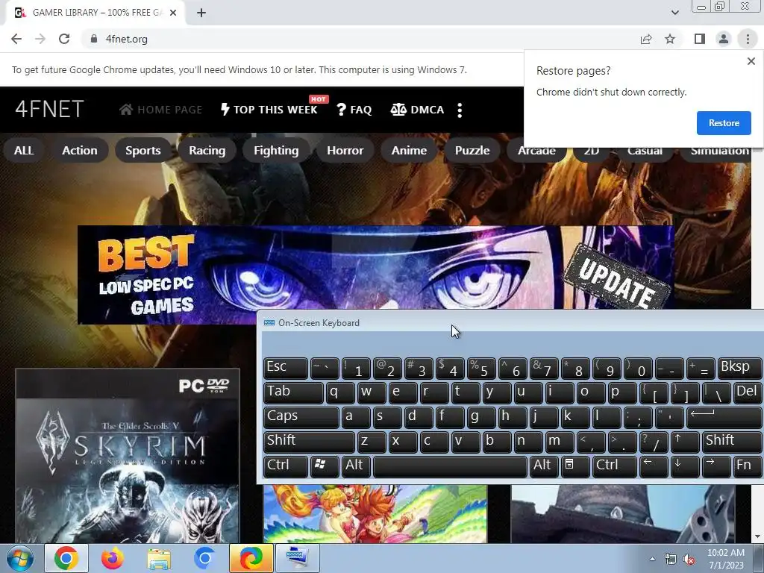Viewport: 764px width, 573px height.
Task: Share this page using the share icon
Action: (x=646, y=39)
